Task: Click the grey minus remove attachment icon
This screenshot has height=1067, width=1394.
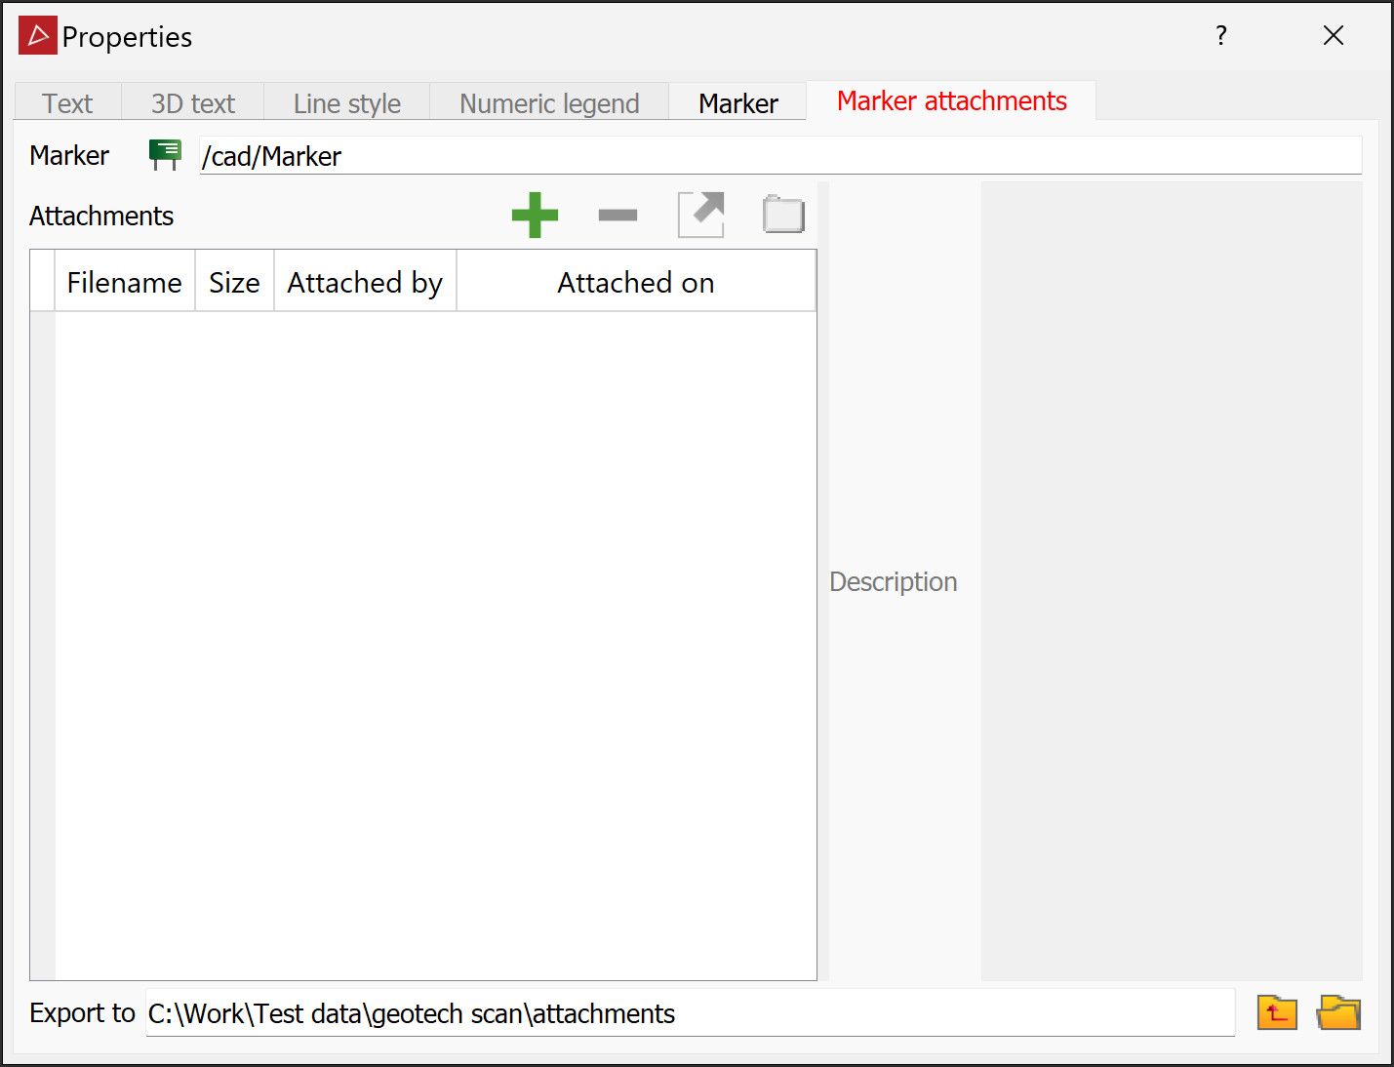Action: click(617, 215)
